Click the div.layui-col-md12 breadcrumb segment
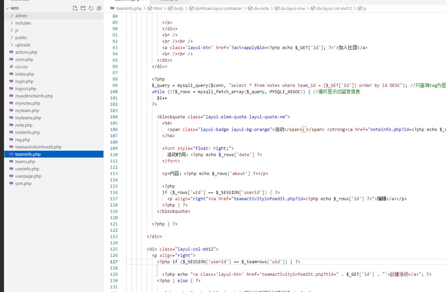Screen dimensions: 446x292 pyautogui.click(x=334, y=8)
